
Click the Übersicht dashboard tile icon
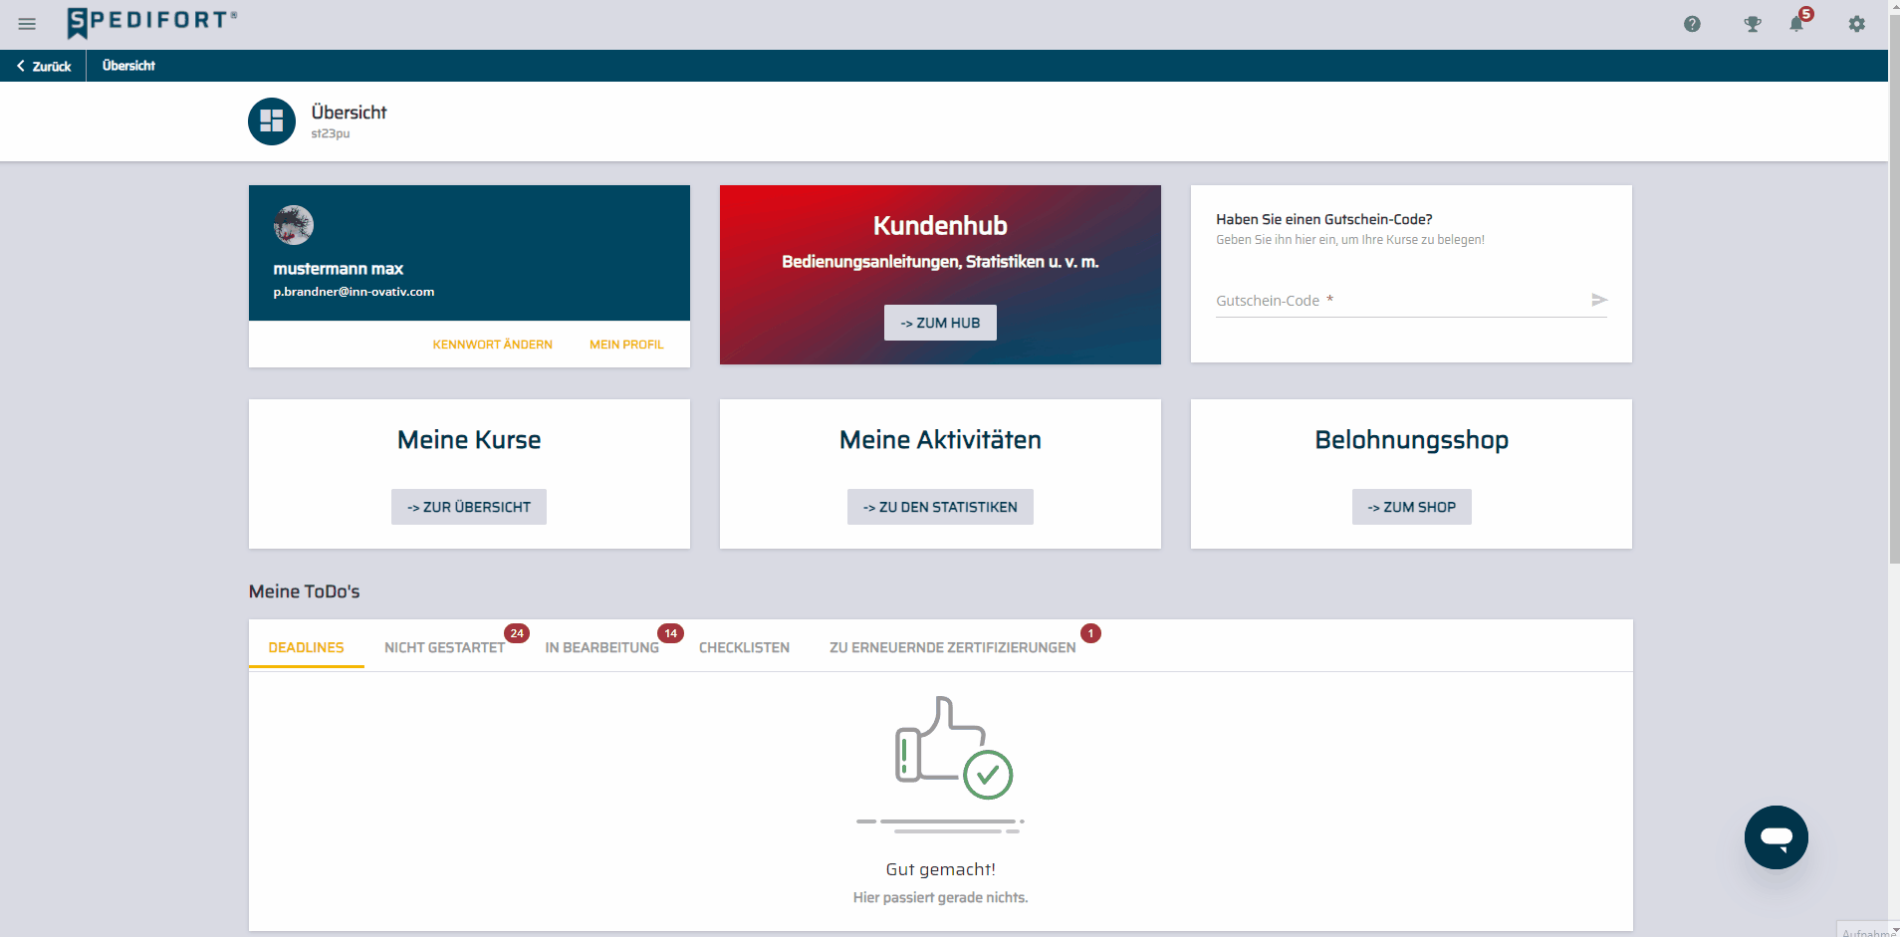272,121
